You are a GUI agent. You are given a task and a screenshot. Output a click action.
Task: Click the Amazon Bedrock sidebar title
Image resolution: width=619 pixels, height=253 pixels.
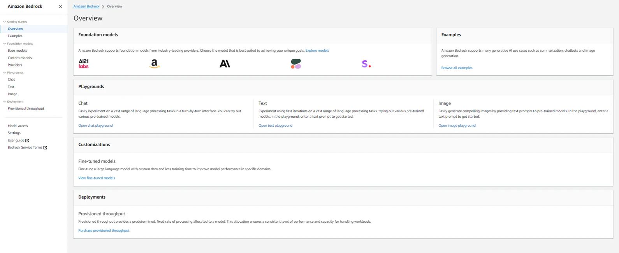pyautogui.click(x=25, y=7)
